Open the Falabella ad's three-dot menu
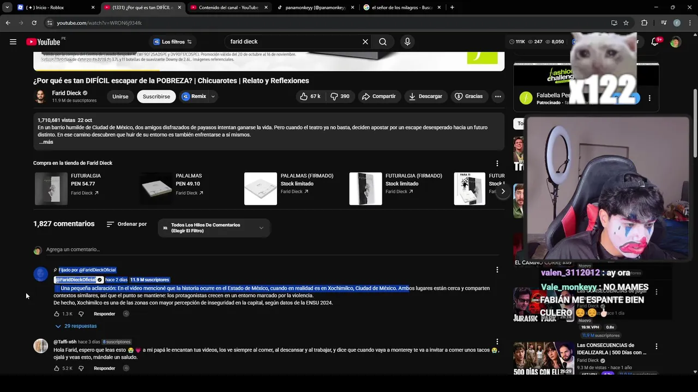Image resolution: width=698 pixels, height=392 pixels. coord(649,98)
